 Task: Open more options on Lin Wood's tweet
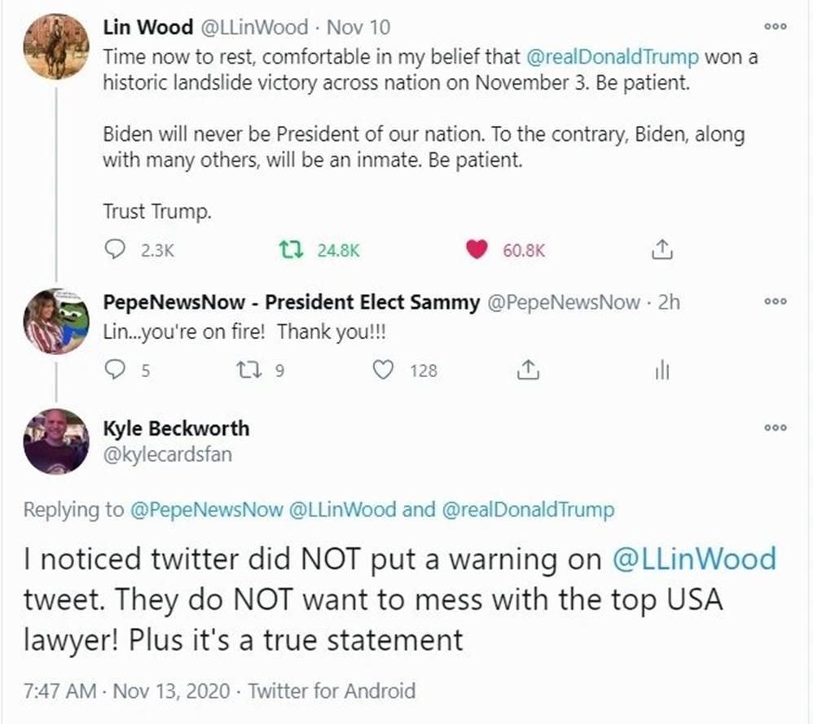click(x=776, y=26)
